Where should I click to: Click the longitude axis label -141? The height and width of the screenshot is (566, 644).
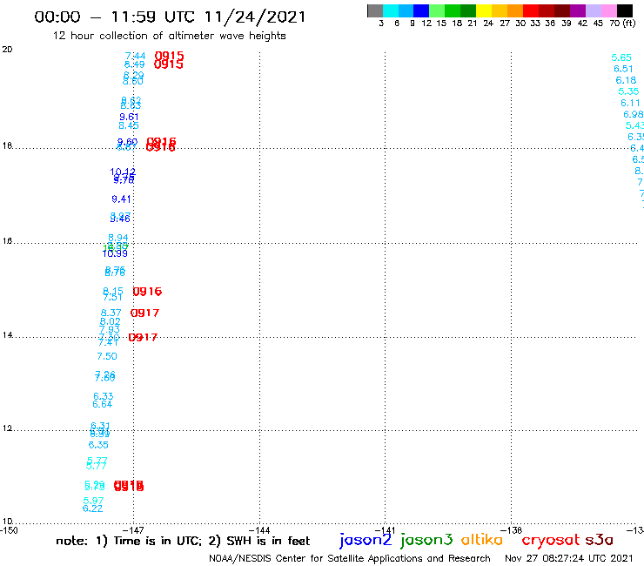(385, 530)
